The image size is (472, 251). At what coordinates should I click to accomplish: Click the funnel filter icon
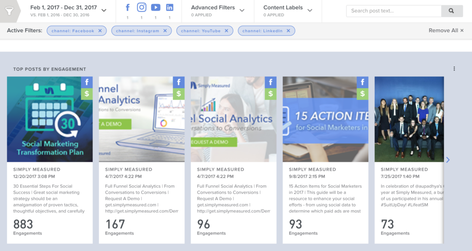click(9, 11)
